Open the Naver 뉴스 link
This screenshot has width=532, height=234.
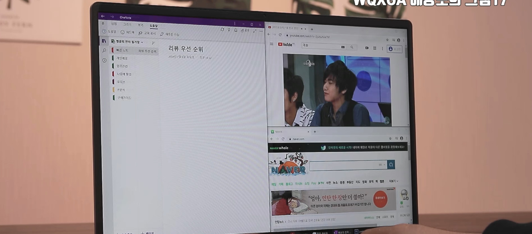click(x=335, y=182)
